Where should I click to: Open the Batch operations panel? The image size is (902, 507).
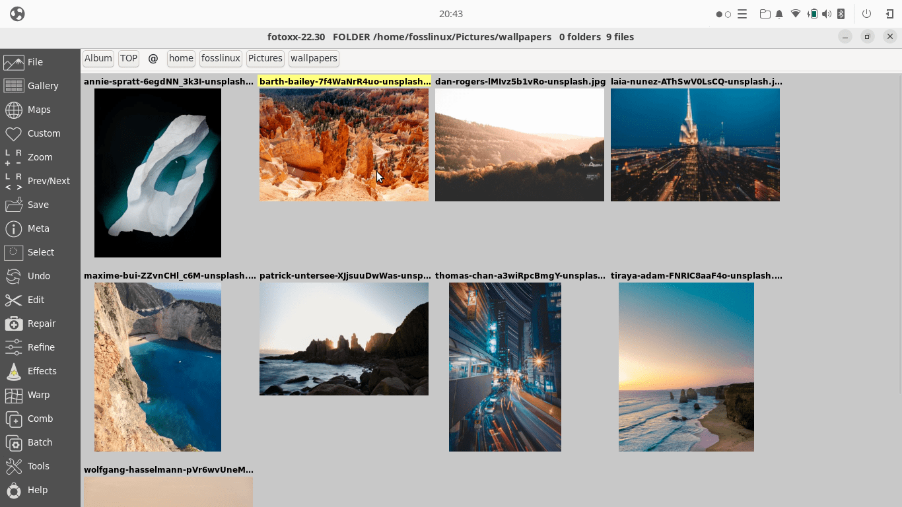(40, 442)
